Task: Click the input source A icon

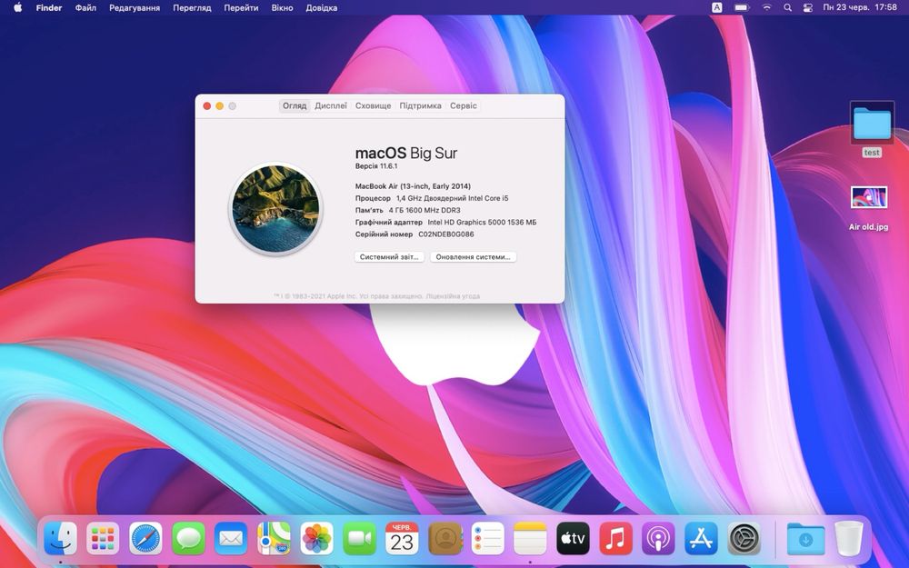Action: [x=717, y=7]
